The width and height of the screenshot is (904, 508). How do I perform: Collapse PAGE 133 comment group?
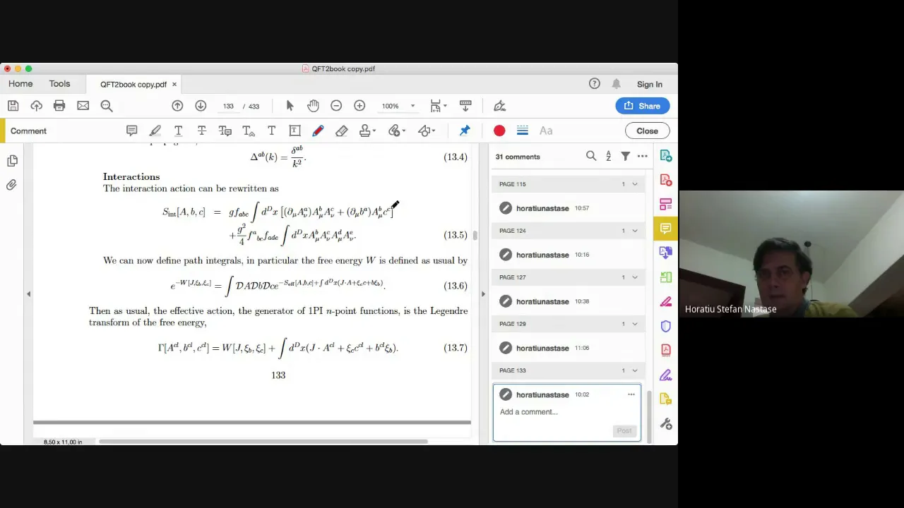[x=634, y=370]
